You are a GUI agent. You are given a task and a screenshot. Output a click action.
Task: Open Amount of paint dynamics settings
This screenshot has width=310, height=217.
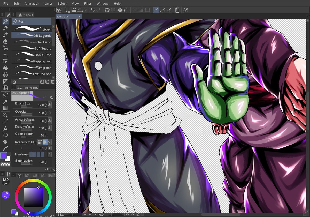[x=50, y=121]
